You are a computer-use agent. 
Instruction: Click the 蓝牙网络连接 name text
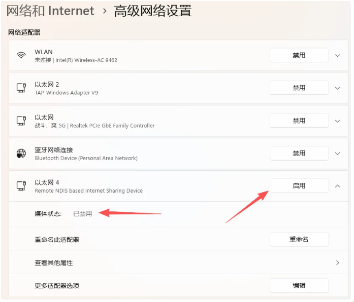[54, 150]
